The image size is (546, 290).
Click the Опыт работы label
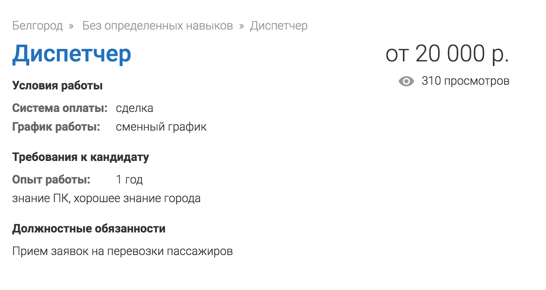(x=51, y=180)
